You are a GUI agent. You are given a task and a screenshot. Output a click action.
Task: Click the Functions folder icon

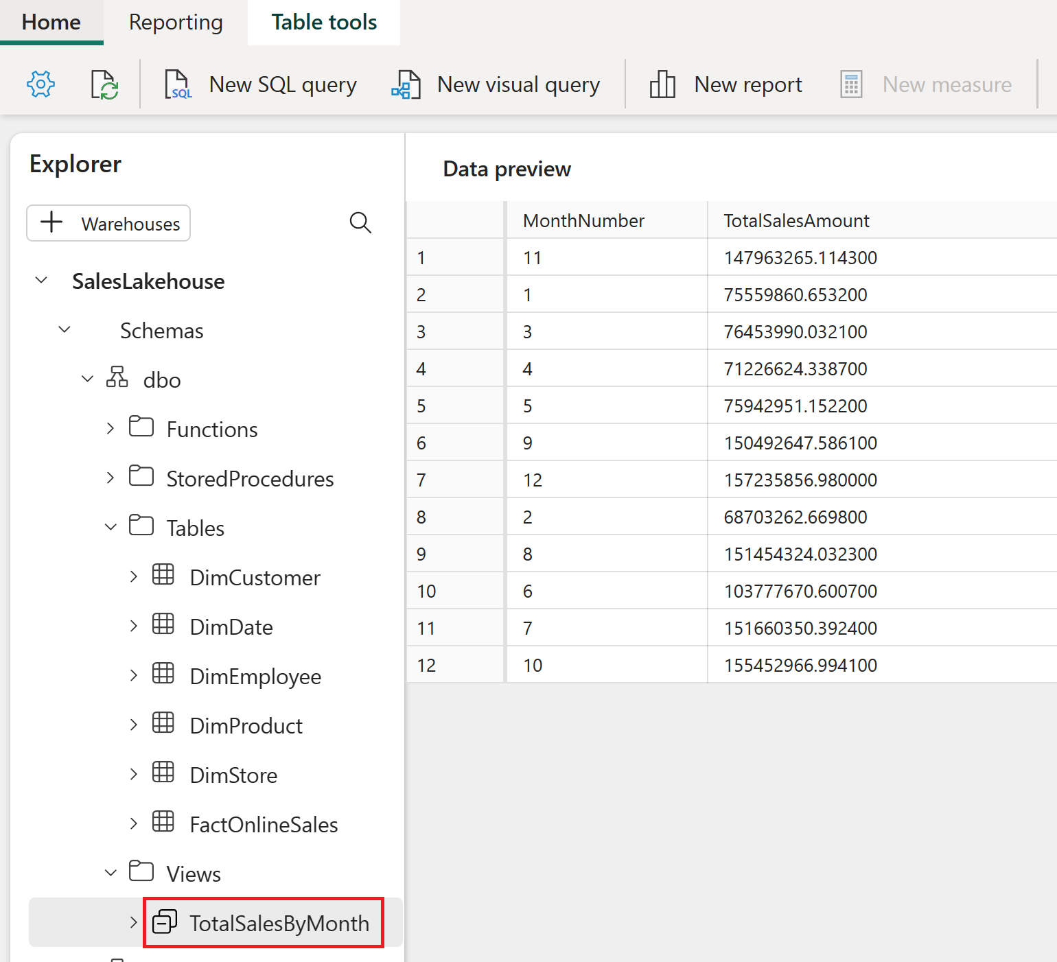(141, 426)
